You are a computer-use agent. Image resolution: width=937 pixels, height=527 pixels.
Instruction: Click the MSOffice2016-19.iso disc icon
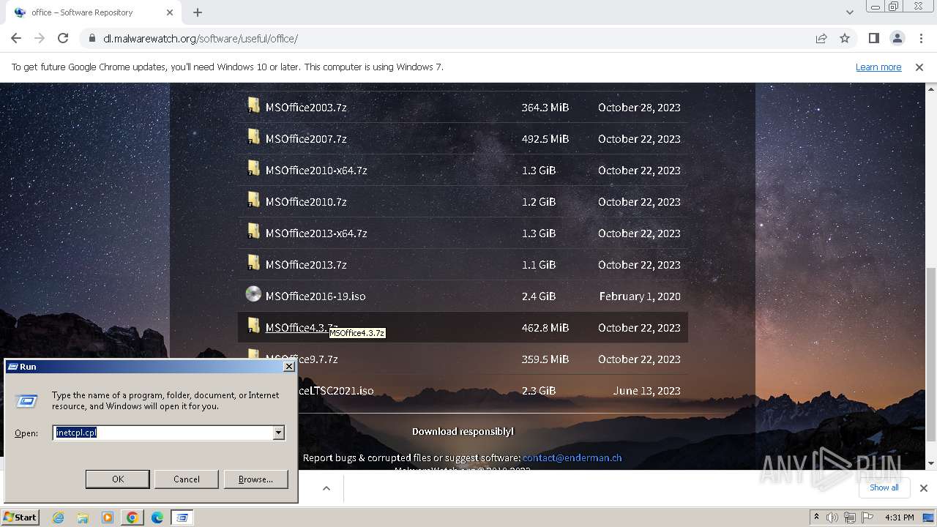pos(253,294)
